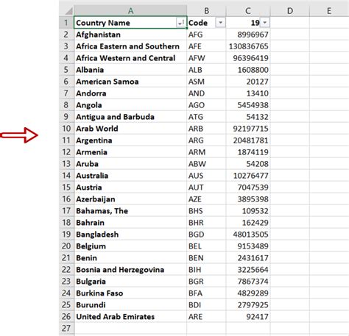Open the Country Name filter dropdown
The width and height of the screenshot is (349, 336).
pyautogui.click(x=180, y=23)
